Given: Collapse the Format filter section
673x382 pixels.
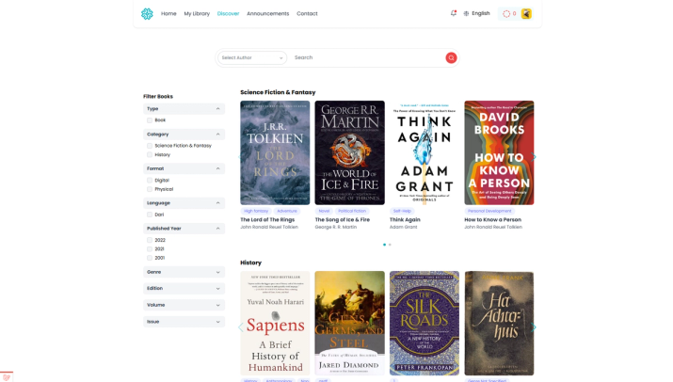Looking at the screenshot, I should pos(184,168).
